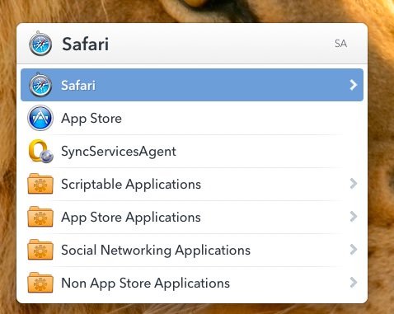Expand the selected Safari row chevron
The height and width of the screenshot is (314, 394).
[354, 85]
